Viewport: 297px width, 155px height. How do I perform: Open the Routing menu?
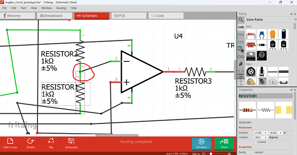61,8
